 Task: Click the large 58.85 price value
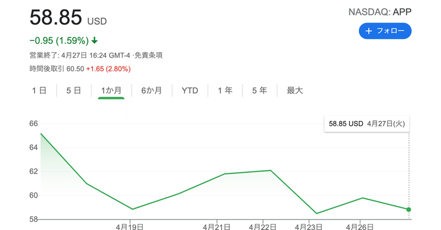[x=56, y=18]
